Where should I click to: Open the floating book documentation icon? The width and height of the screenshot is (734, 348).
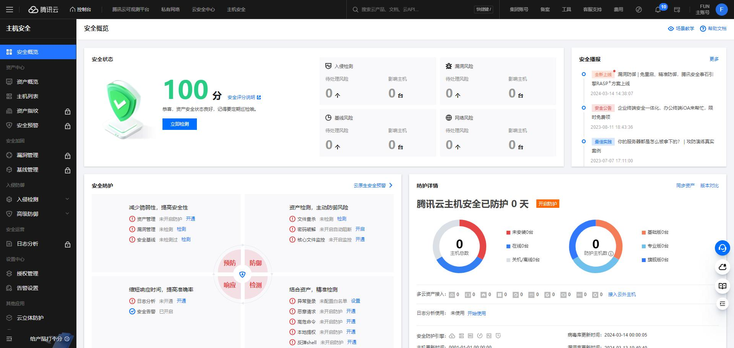click(723, 286)
